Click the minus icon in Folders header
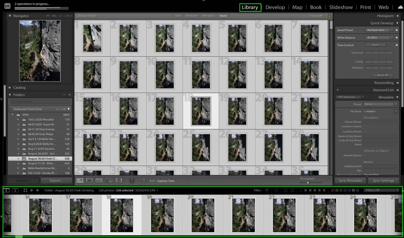The image size is (404, 238). coord(64,95)
